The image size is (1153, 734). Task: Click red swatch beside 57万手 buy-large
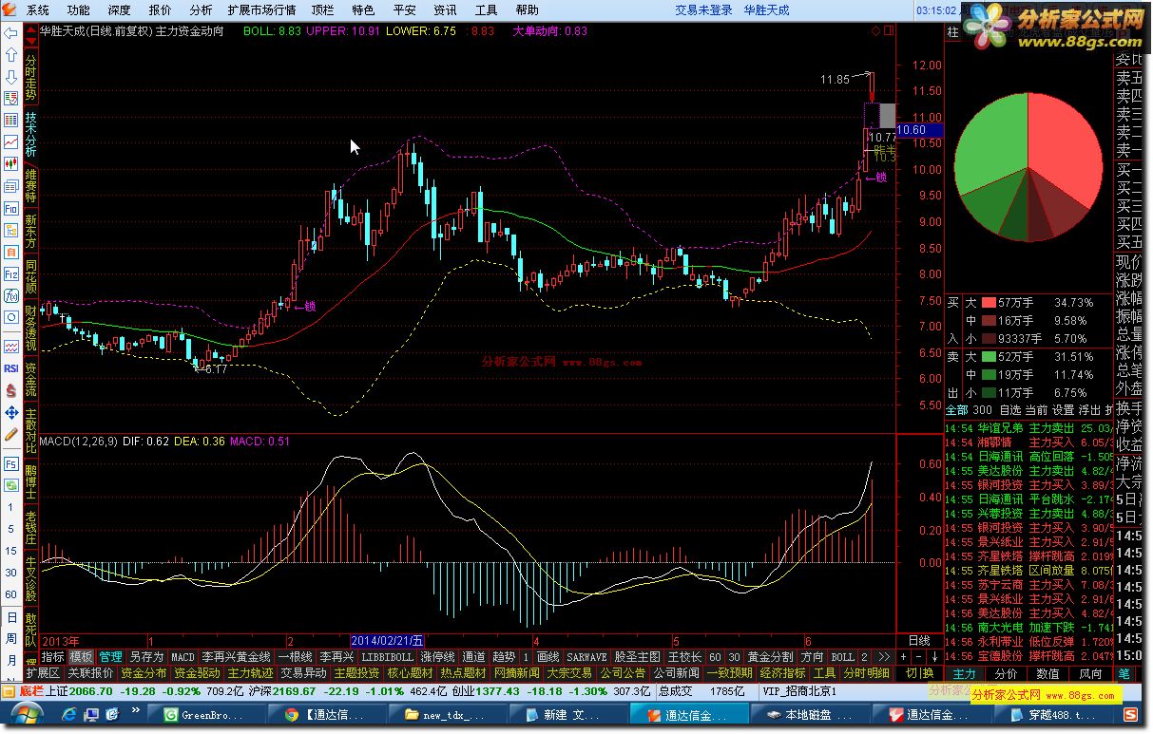point(987,303)
